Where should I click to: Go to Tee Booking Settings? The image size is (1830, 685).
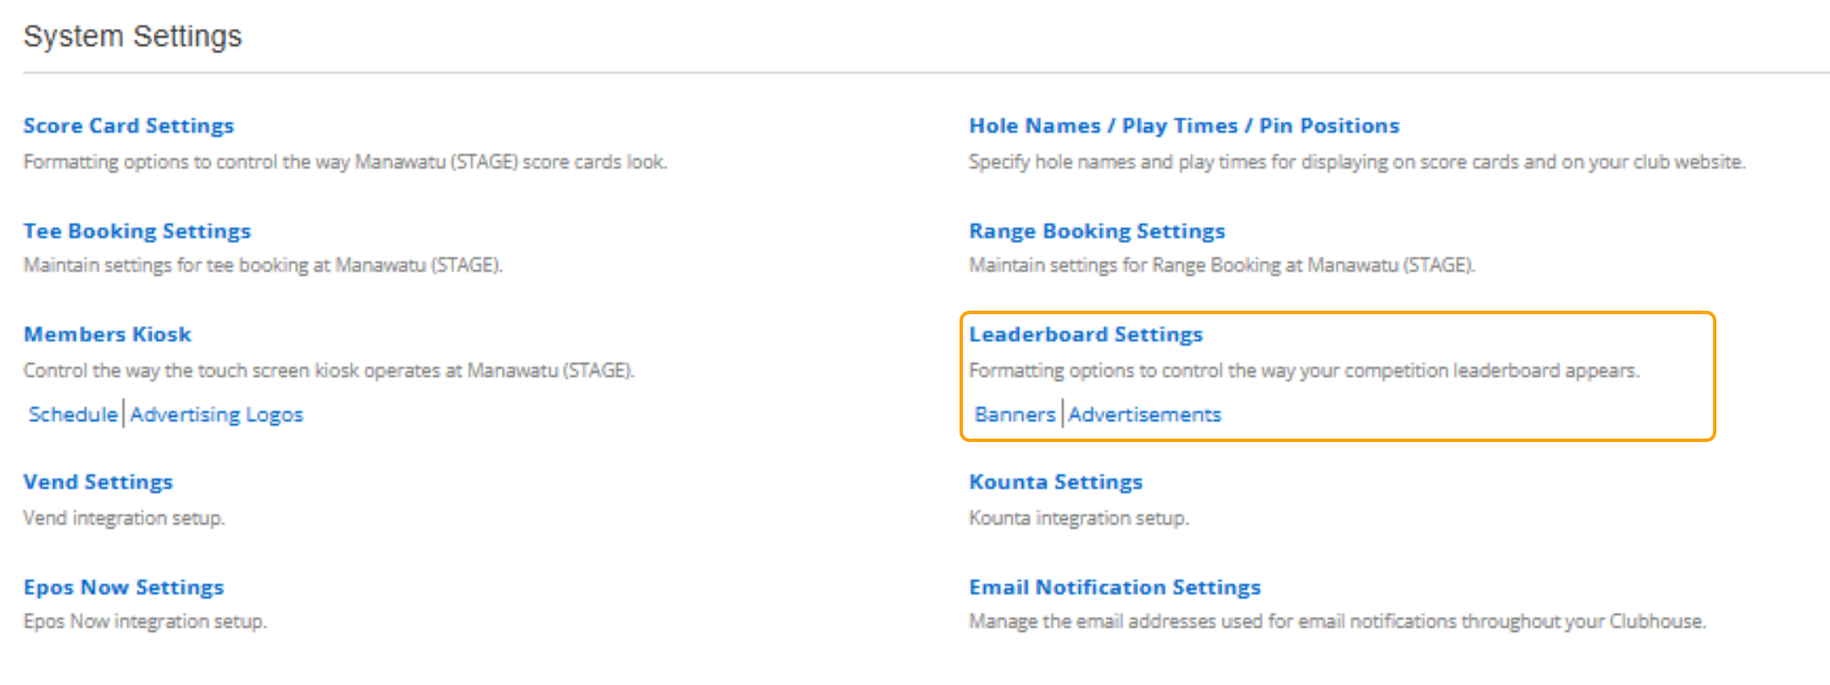point(136,231)
